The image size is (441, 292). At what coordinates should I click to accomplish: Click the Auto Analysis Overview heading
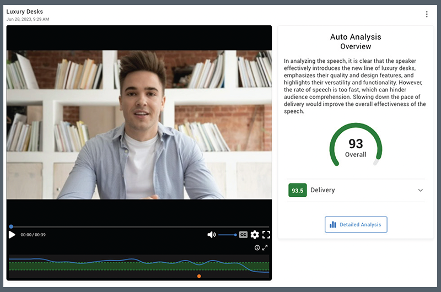coord(356,41)
